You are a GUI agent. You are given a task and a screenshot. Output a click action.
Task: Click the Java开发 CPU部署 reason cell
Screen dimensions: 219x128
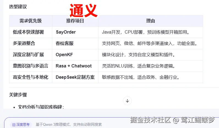[150, 32]
